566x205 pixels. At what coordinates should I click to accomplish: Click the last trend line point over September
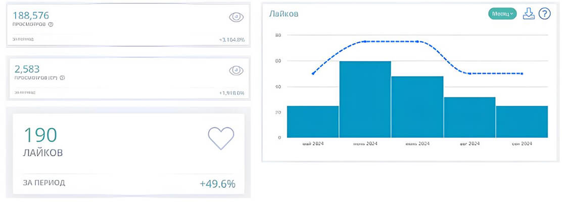coord(522,74)
